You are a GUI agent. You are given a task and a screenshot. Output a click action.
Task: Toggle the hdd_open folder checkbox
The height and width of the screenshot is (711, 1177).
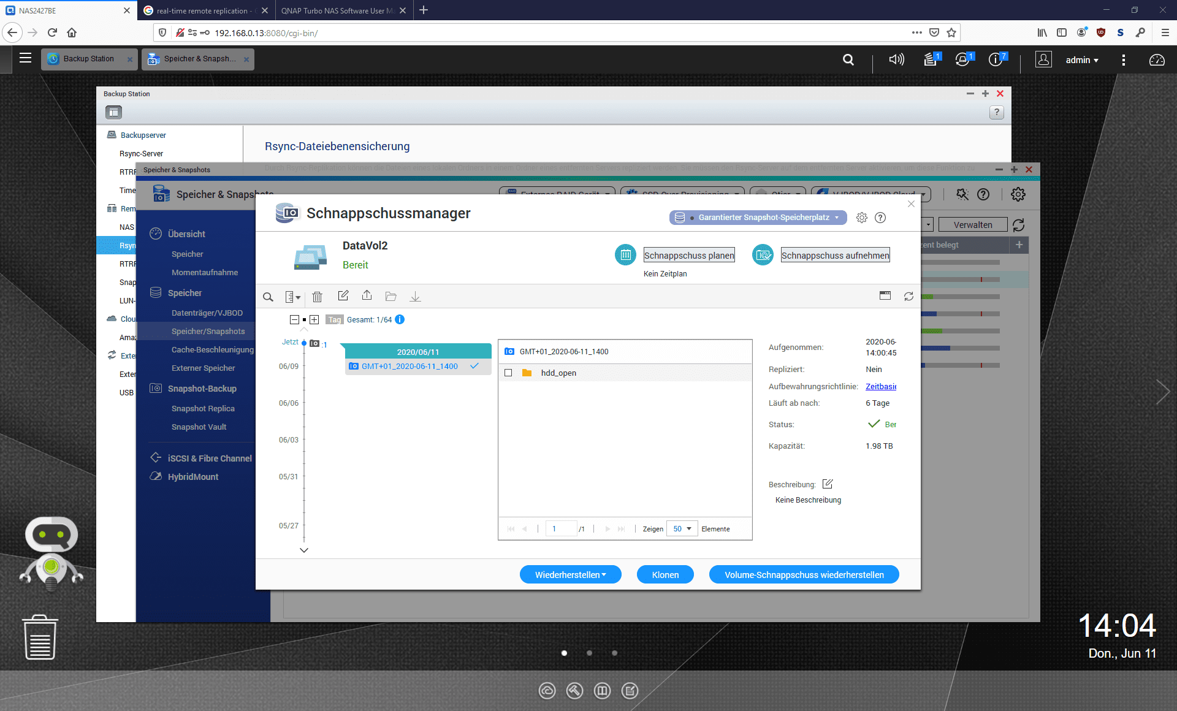click(508, 372)
